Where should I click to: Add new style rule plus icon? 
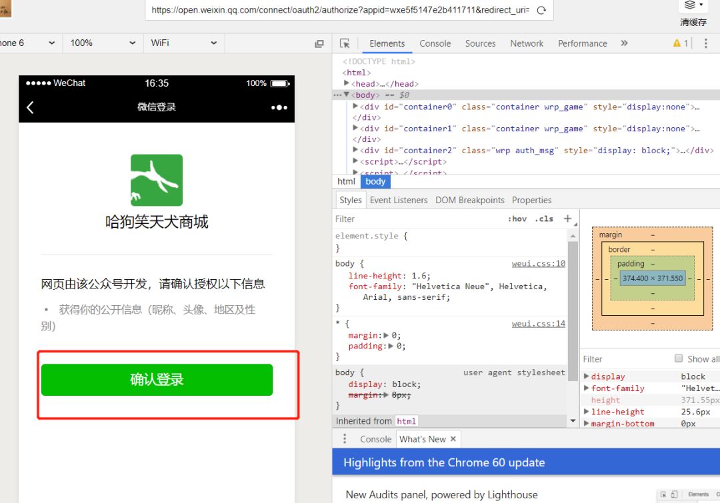point(567,219)
